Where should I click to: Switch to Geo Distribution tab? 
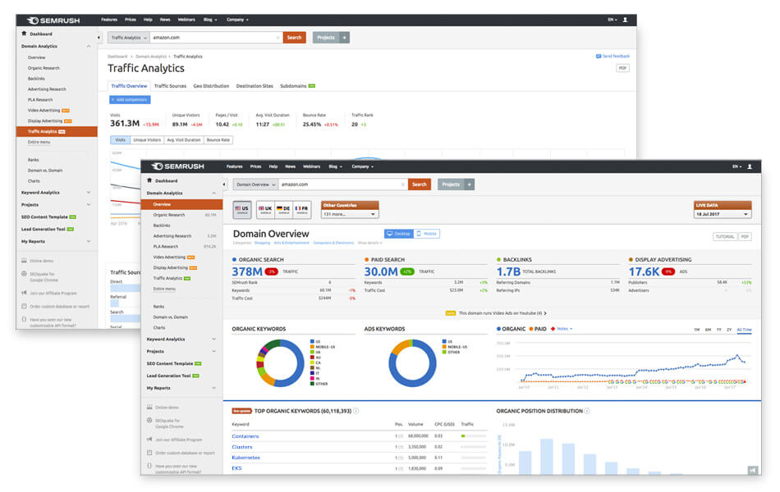pos(211,86)
